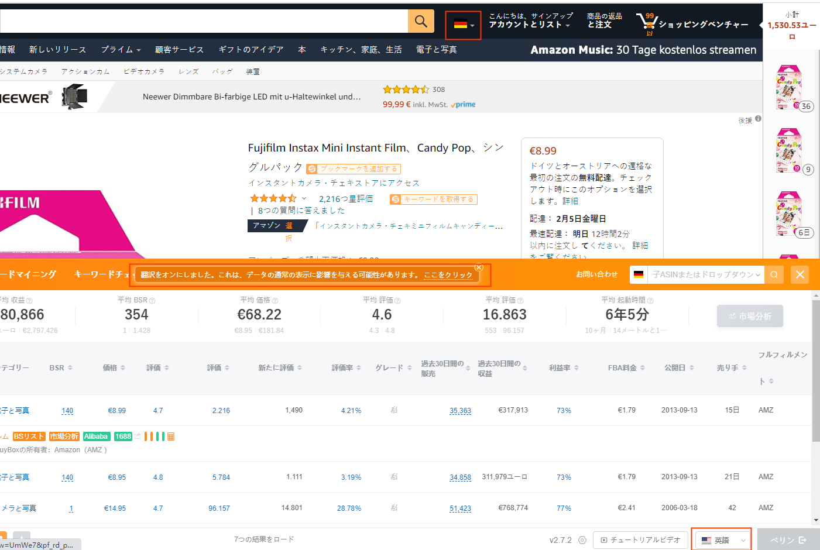Click the orange bookmark add icon by the title
Image resolution: width=820 pixels, height=550 pixels.
coord(312,169)
